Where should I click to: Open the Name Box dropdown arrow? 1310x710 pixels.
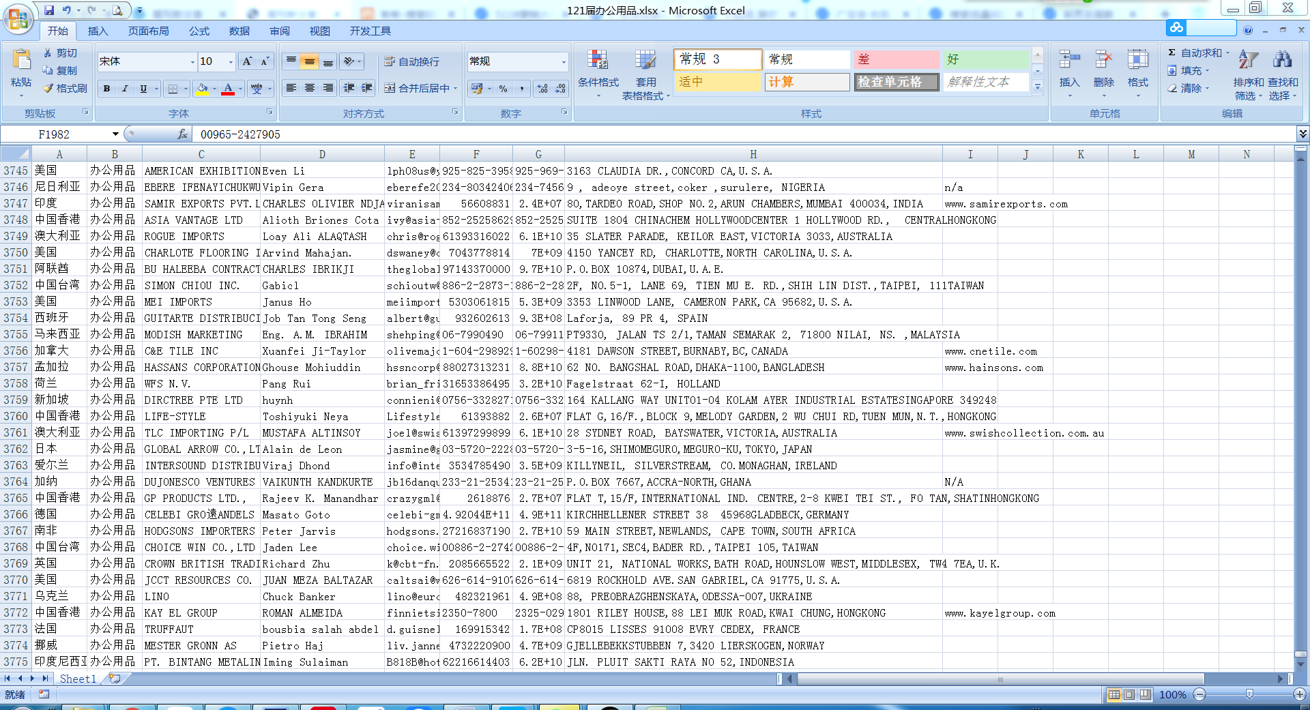115,134
